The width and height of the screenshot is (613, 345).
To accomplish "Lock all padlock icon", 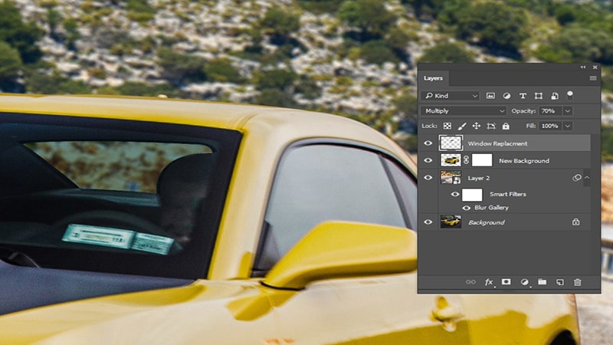I will [506, 126].
